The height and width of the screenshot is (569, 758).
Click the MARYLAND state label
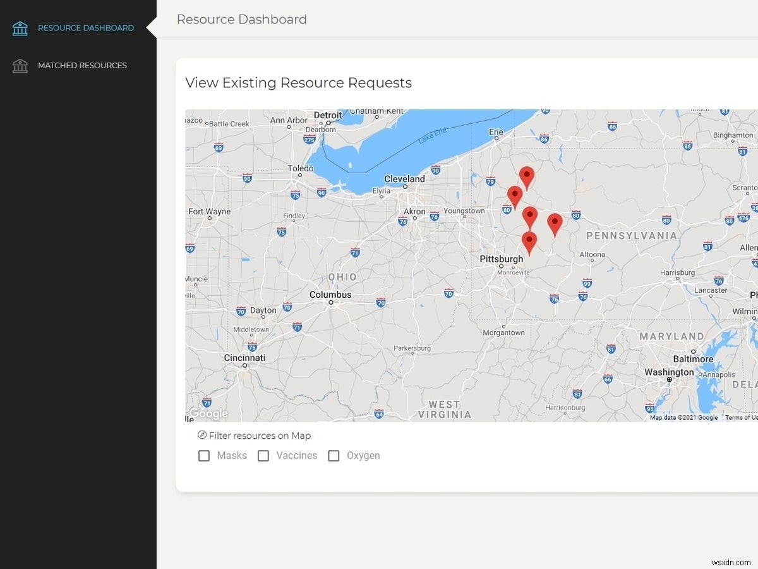671,336
